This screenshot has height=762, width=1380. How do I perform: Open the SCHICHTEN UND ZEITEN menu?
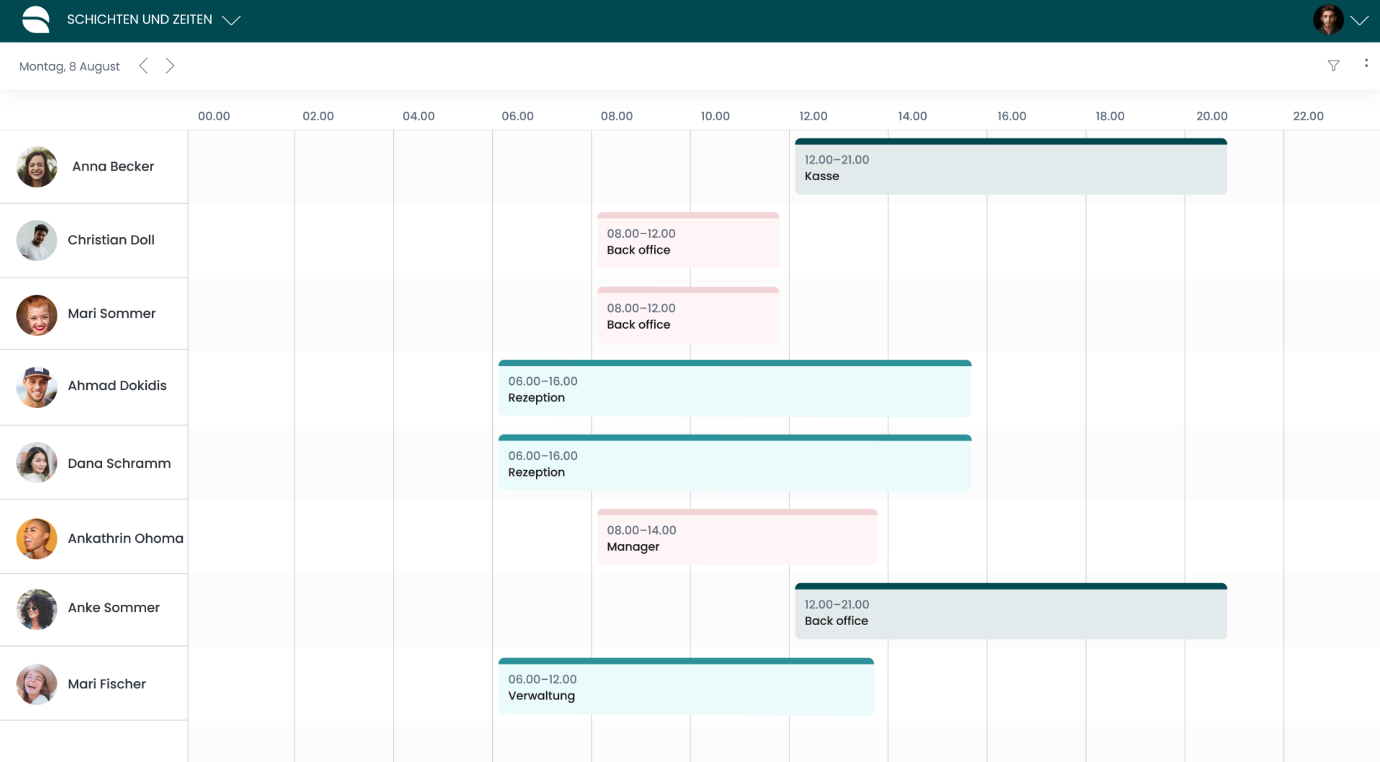point(139,20)
